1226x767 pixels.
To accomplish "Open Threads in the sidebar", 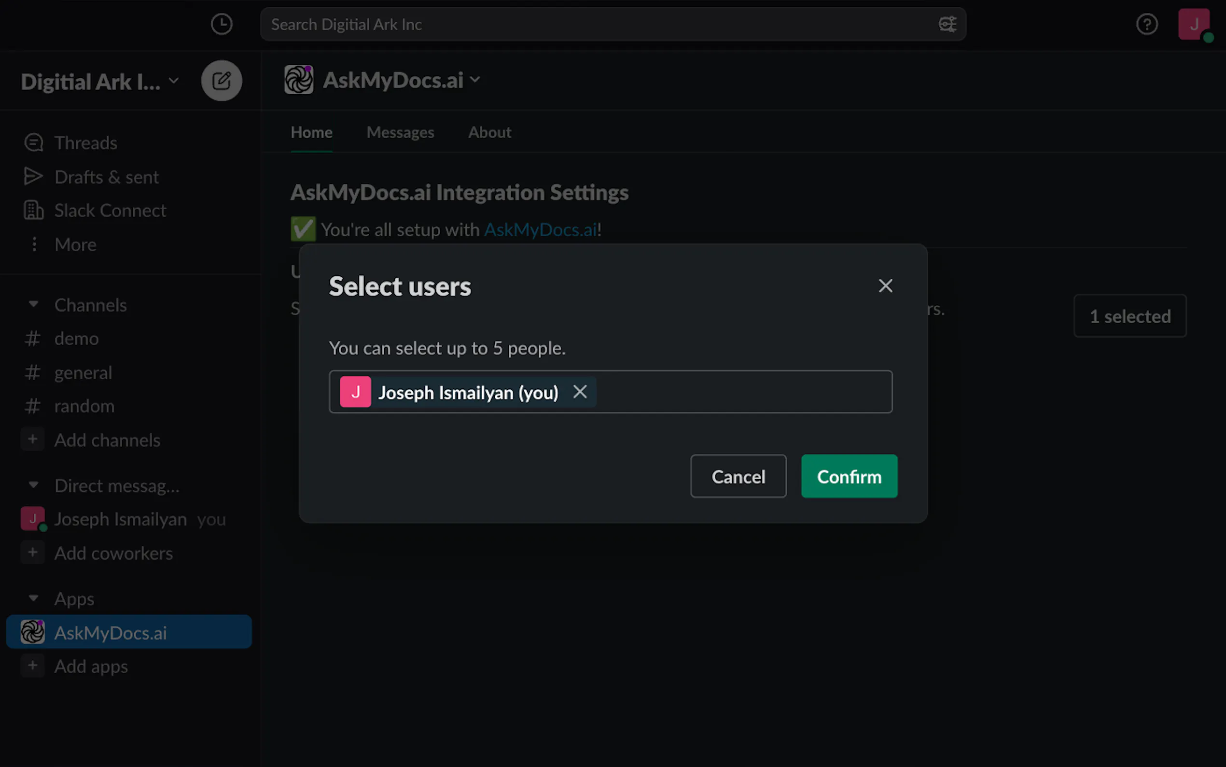I will [85, 143].
